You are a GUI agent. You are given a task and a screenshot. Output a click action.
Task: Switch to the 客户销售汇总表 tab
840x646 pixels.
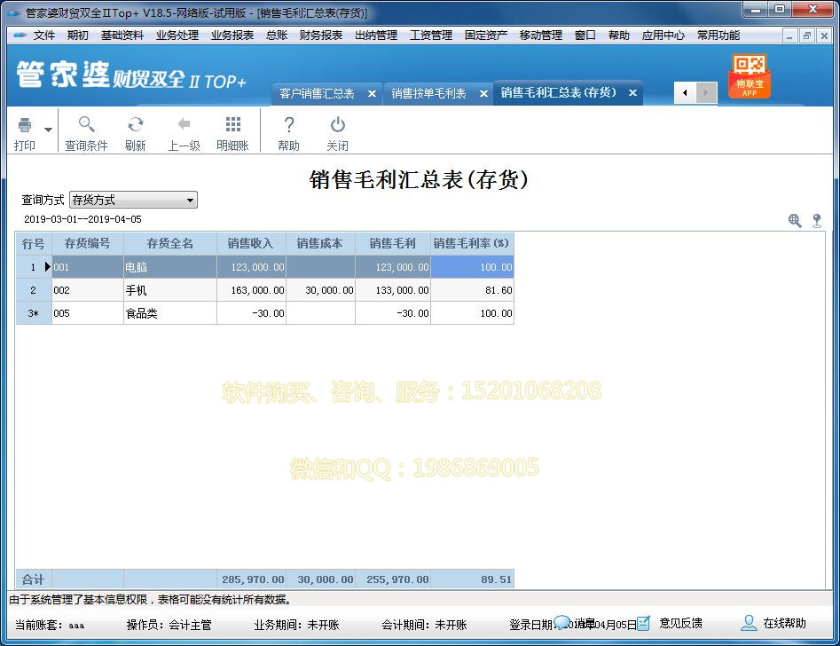319,92
